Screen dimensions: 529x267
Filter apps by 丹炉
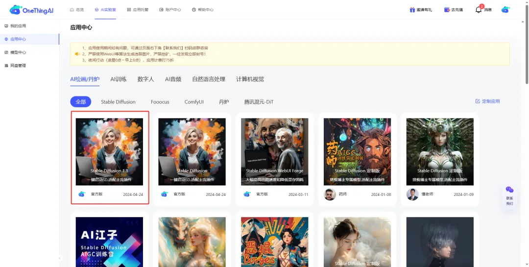(224, 101)
